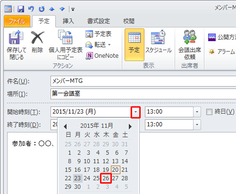Select November 28 in the calendar

point(125,178)
